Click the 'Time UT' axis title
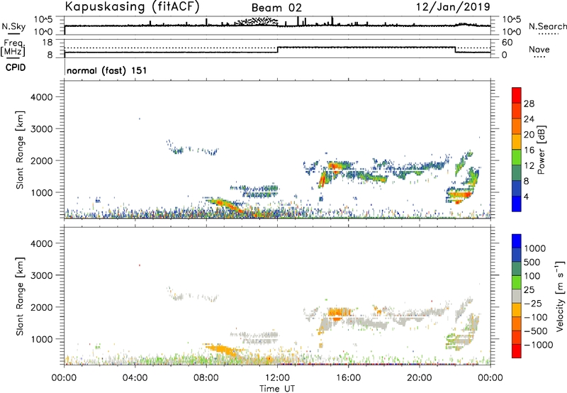The image size is (567, 393). 277,389
